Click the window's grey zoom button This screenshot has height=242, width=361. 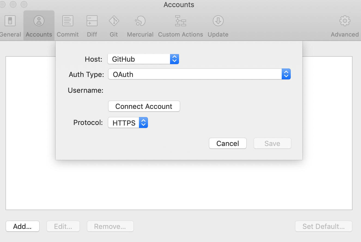[24, 4]
